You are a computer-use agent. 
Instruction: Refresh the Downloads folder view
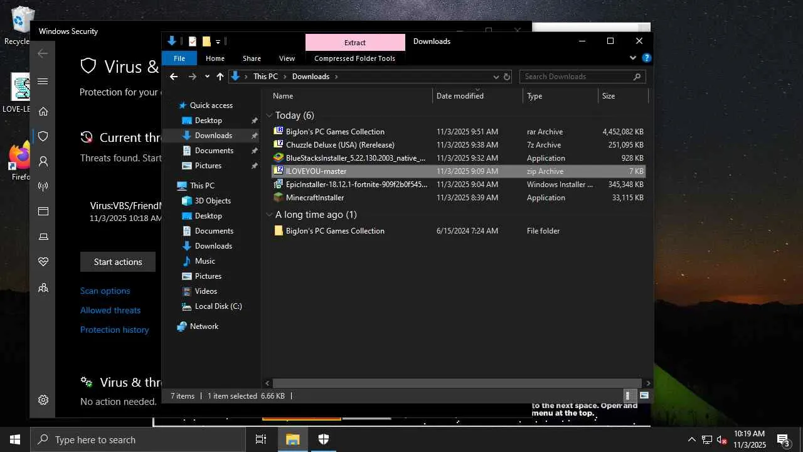(x=507, y=77)
